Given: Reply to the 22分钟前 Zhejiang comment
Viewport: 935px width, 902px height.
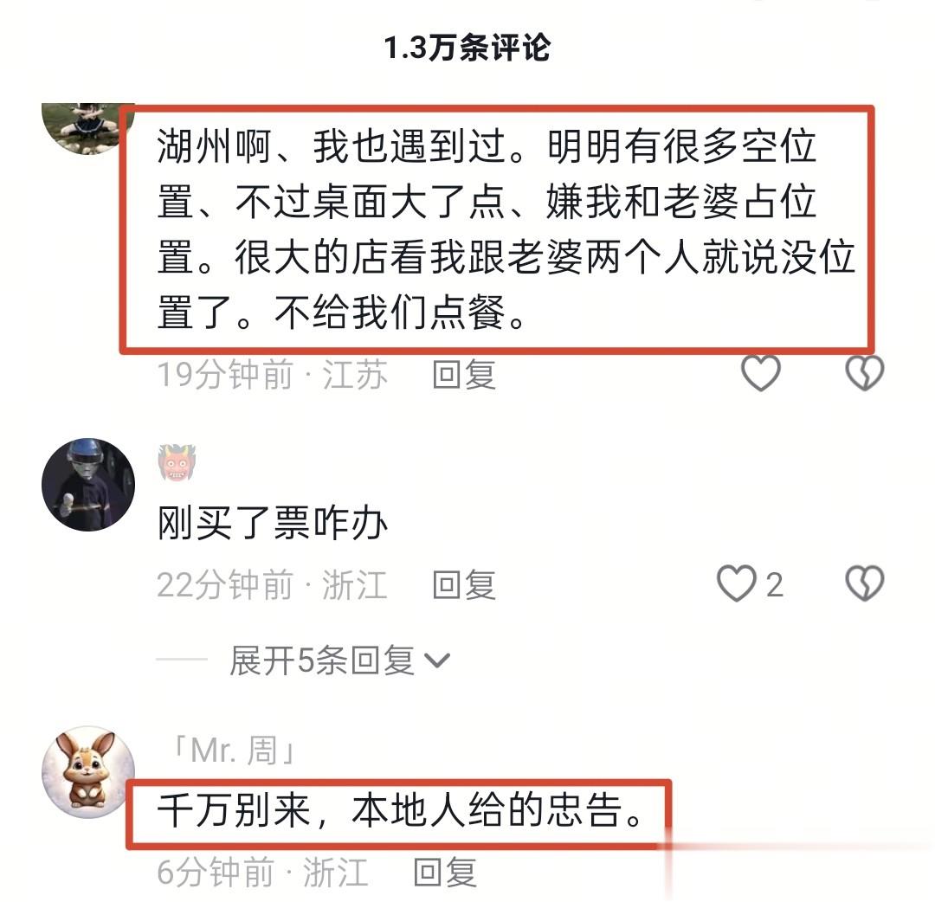Looking at the screenshot, I should click(x=464, y=584).
